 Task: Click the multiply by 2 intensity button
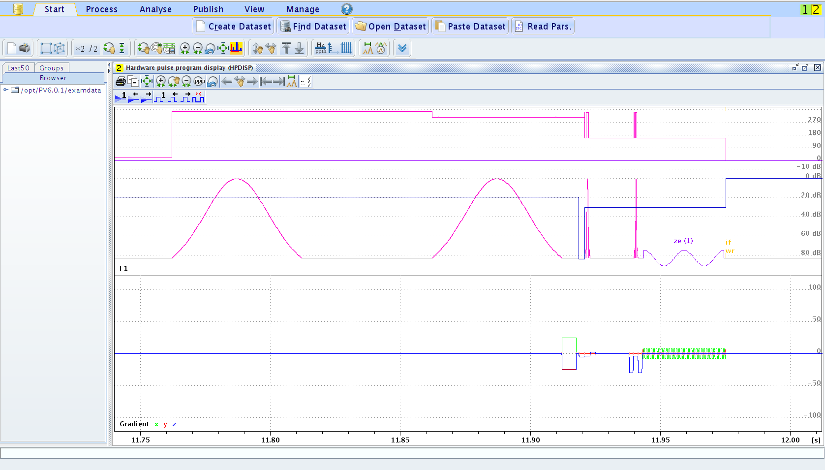click(x=80, y=49)
